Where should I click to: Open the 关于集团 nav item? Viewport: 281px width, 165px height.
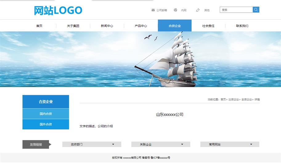[73, 26]
